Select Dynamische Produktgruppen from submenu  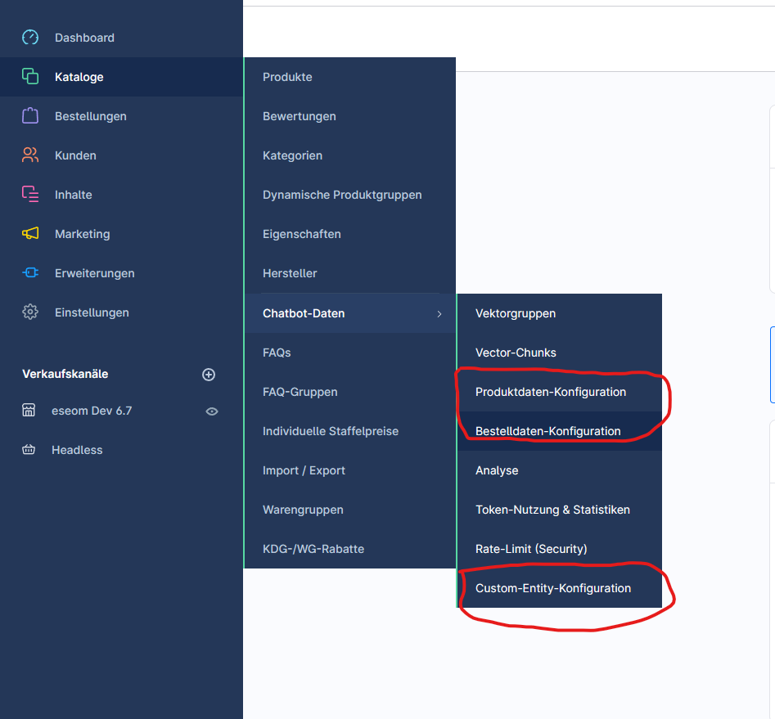point(342,195)
